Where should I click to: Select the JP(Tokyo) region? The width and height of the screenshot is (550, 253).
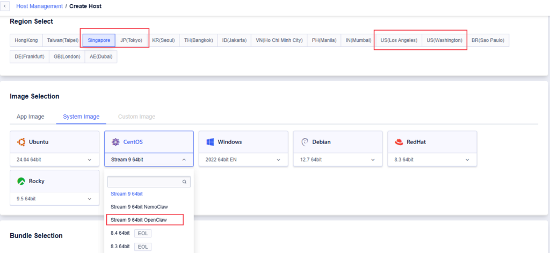pyautogui.click(x=132, y=40)
